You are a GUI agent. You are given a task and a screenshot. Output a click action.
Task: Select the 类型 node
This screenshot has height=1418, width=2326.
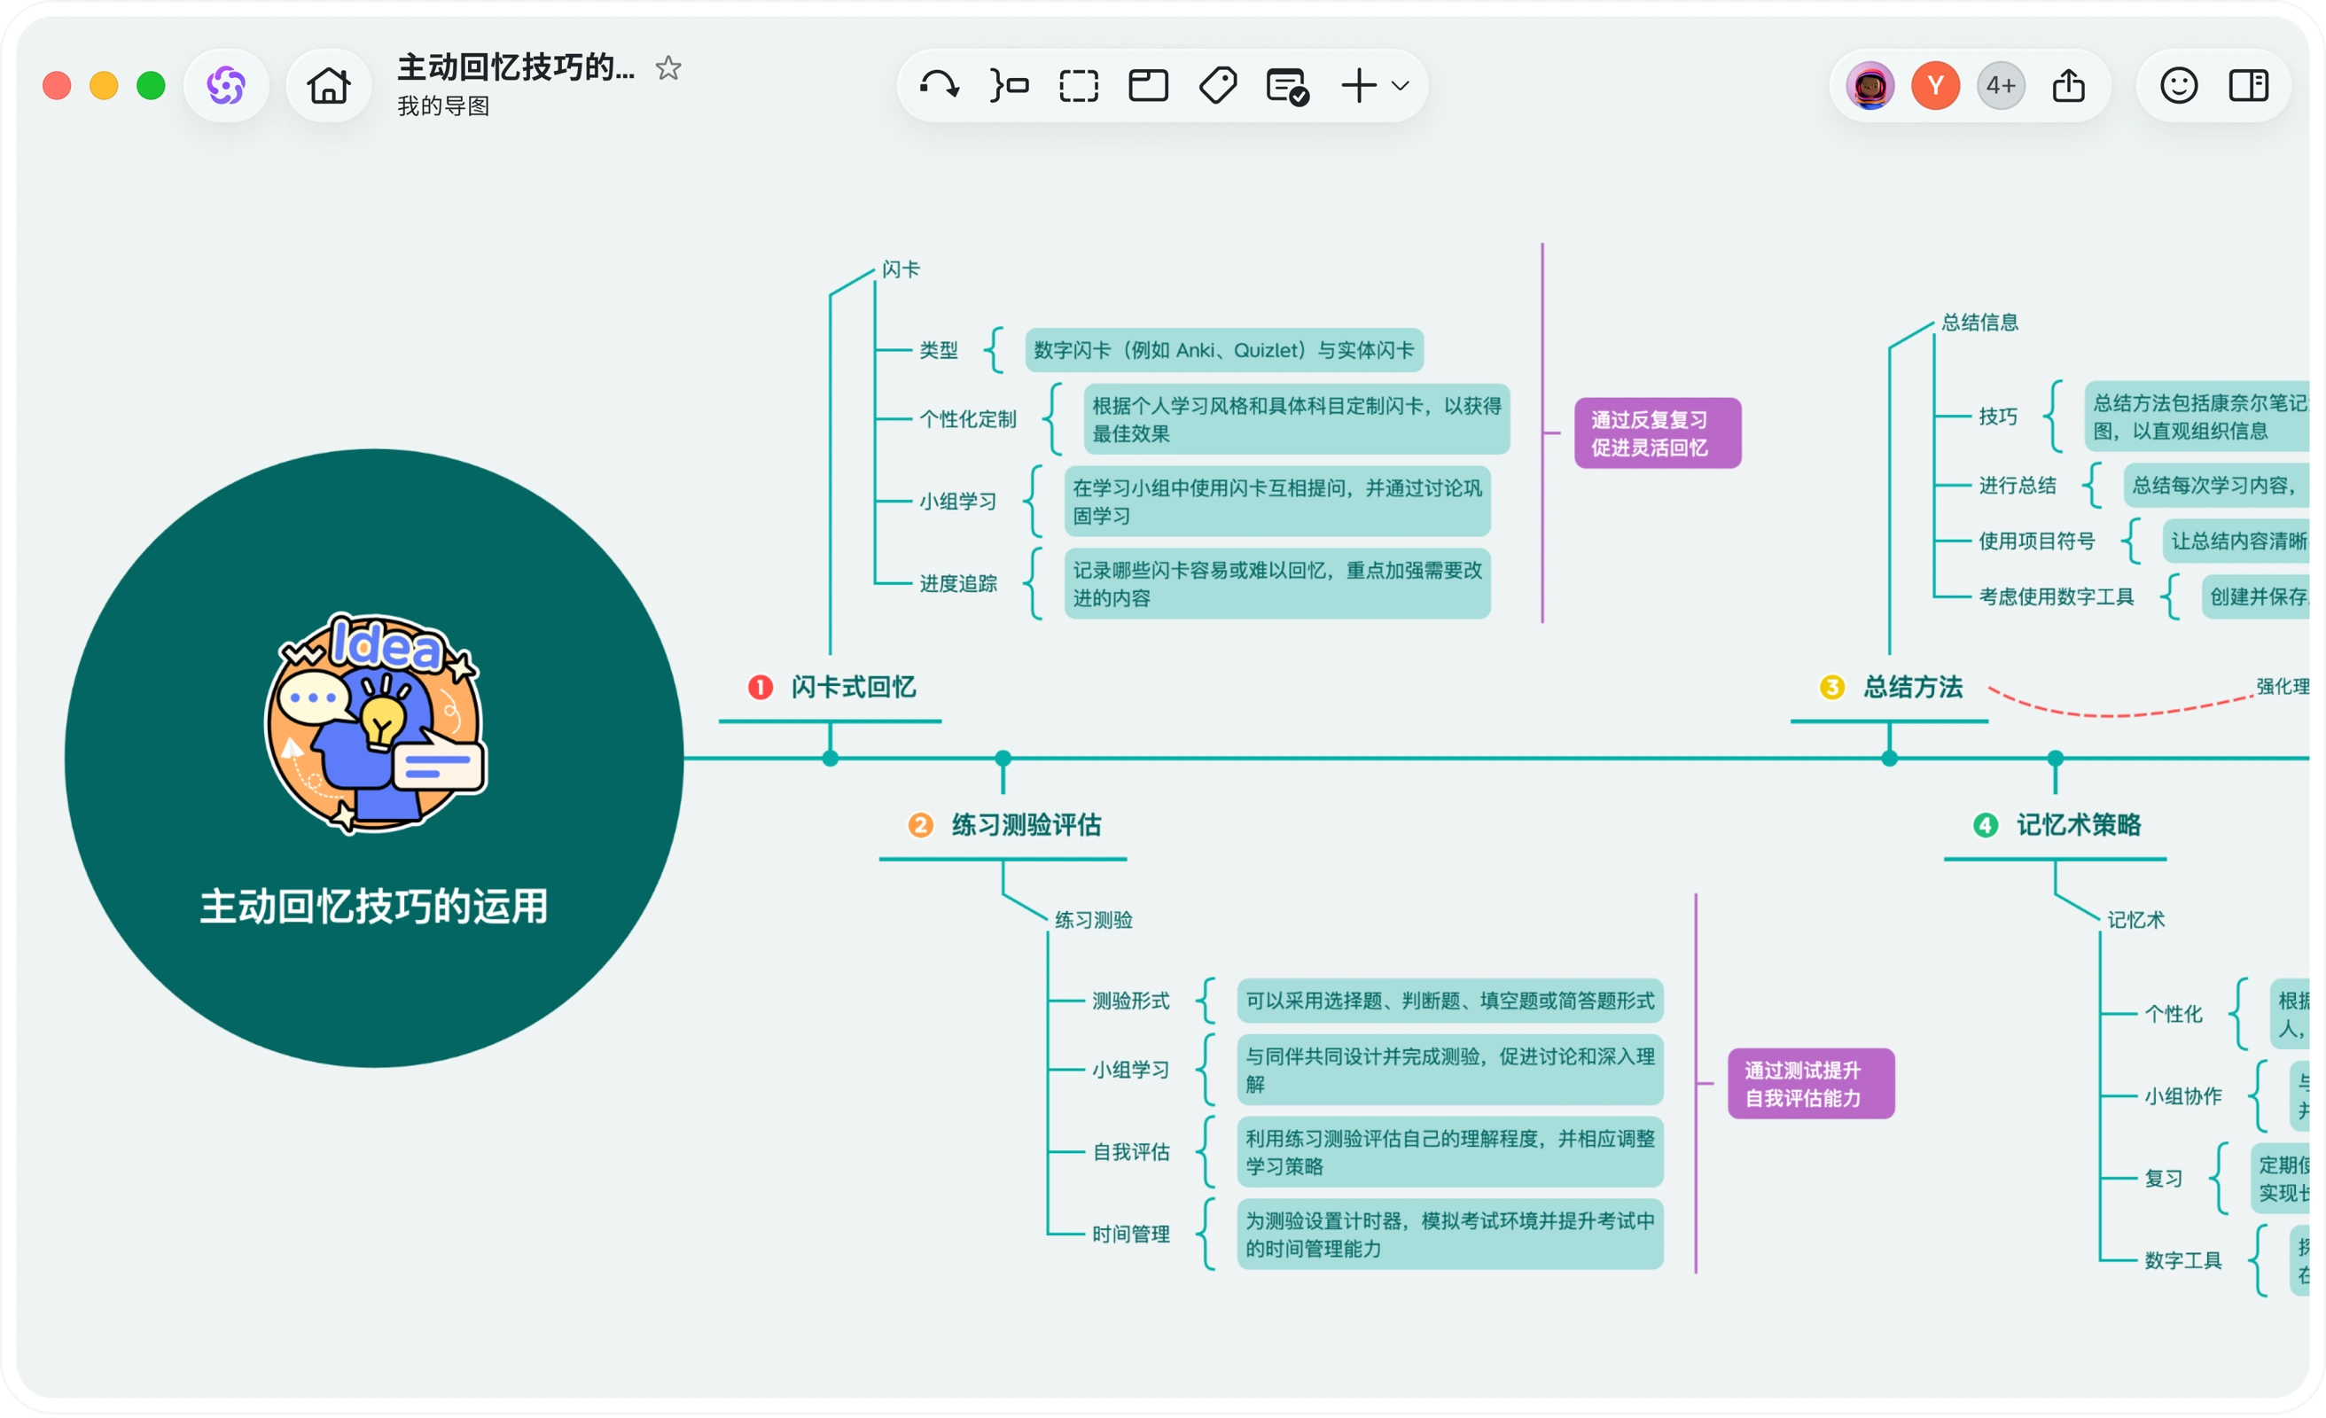point(939,350)
